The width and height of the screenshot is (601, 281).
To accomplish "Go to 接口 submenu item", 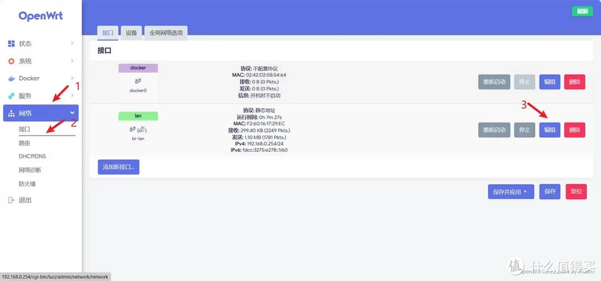I will pos(25,129).
